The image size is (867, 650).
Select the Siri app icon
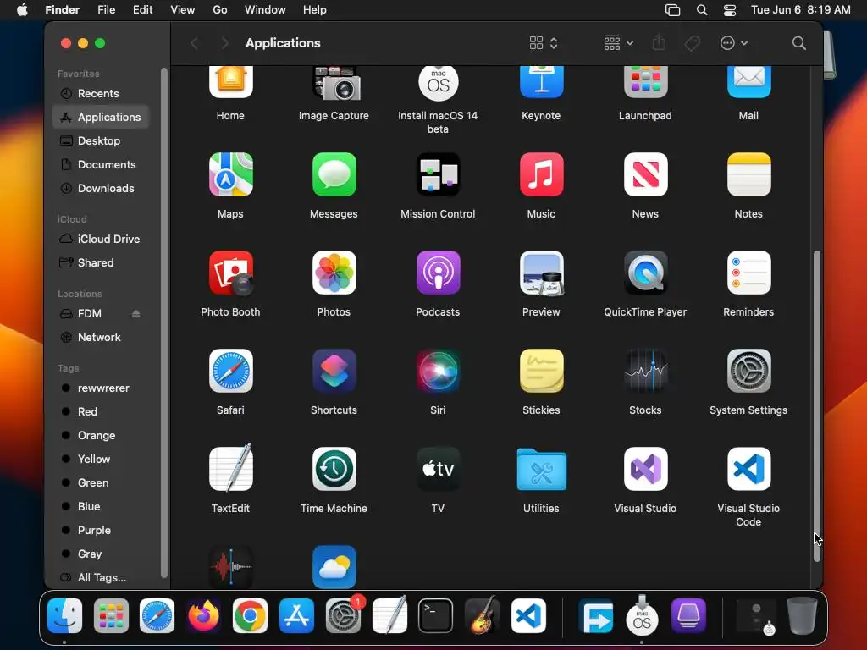tap(438, 371)
